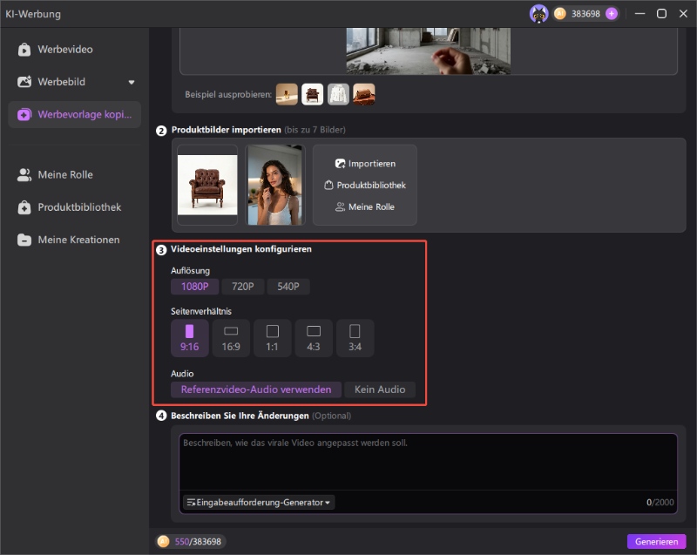Choose Meine Rolle in import panel
Image resolution: width=697 pixels, height=555 pixels.
coord(365,206)
